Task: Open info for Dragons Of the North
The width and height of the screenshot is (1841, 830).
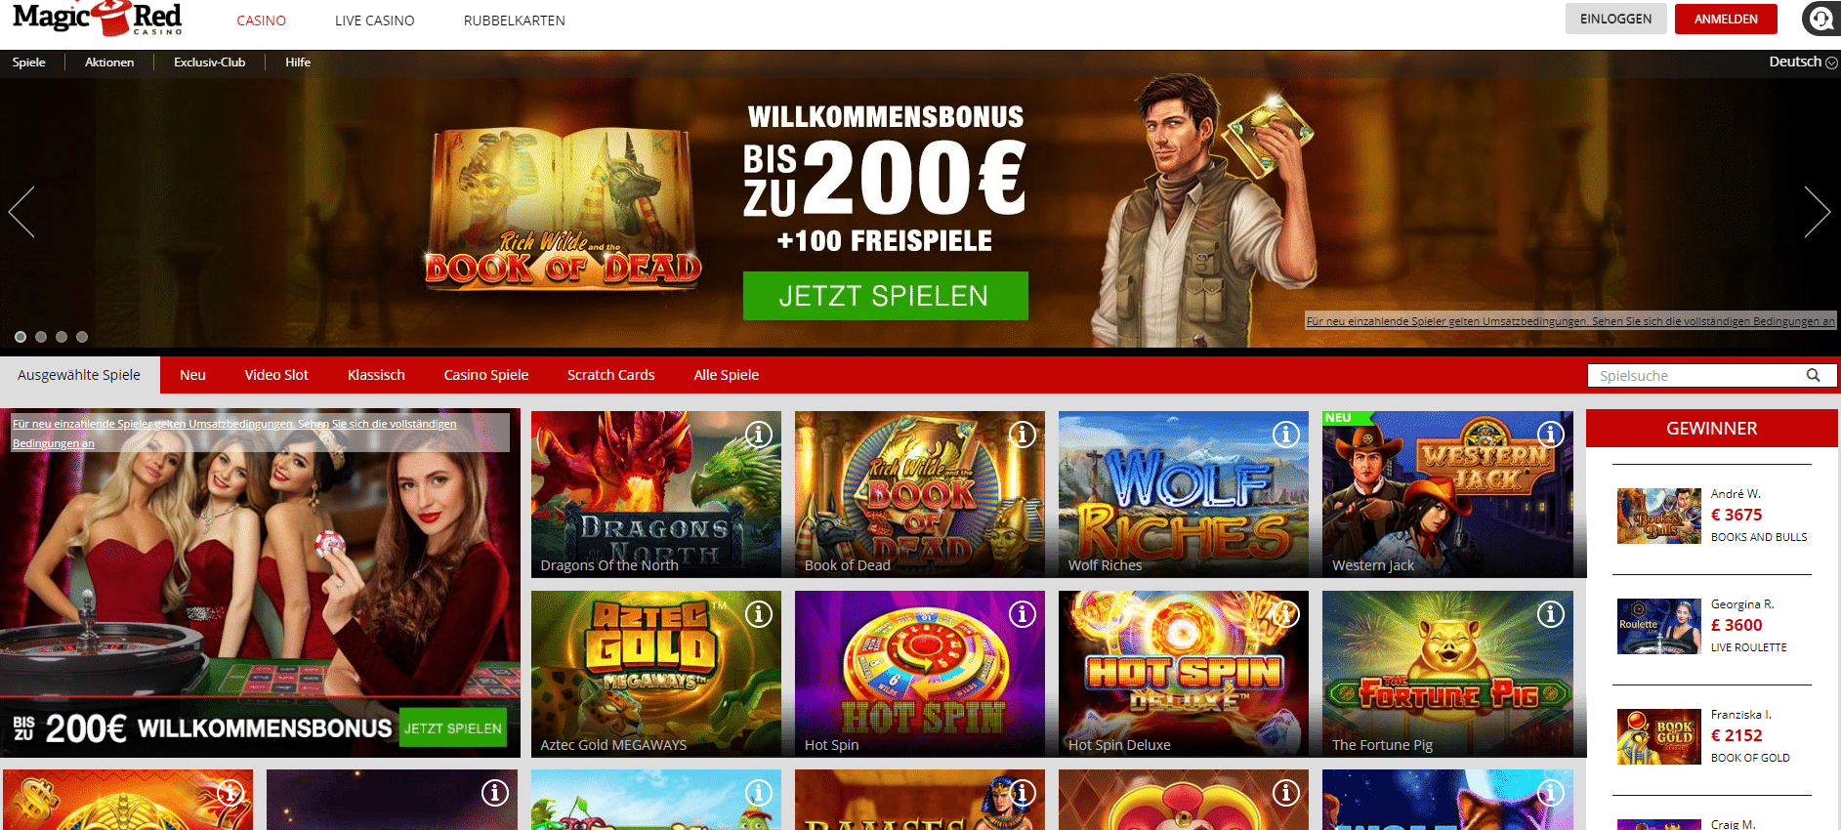Action: point(759,435)
